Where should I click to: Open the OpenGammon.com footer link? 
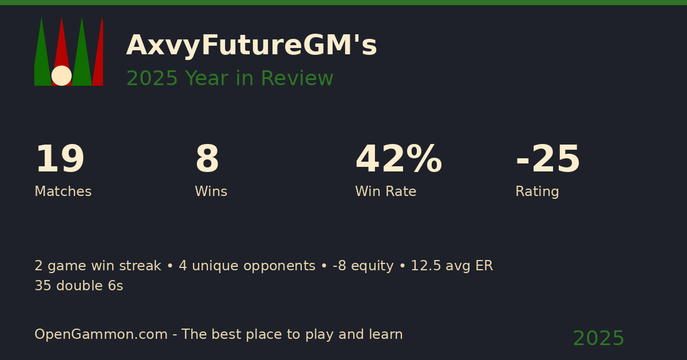[x=100, y=335]
